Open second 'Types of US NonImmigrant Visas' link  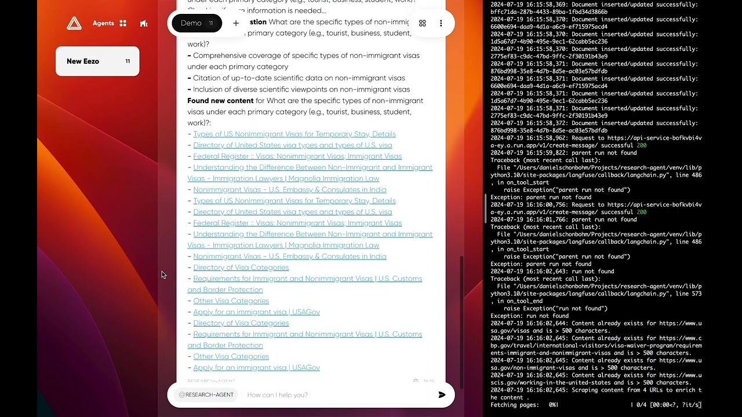coord(294,201)
